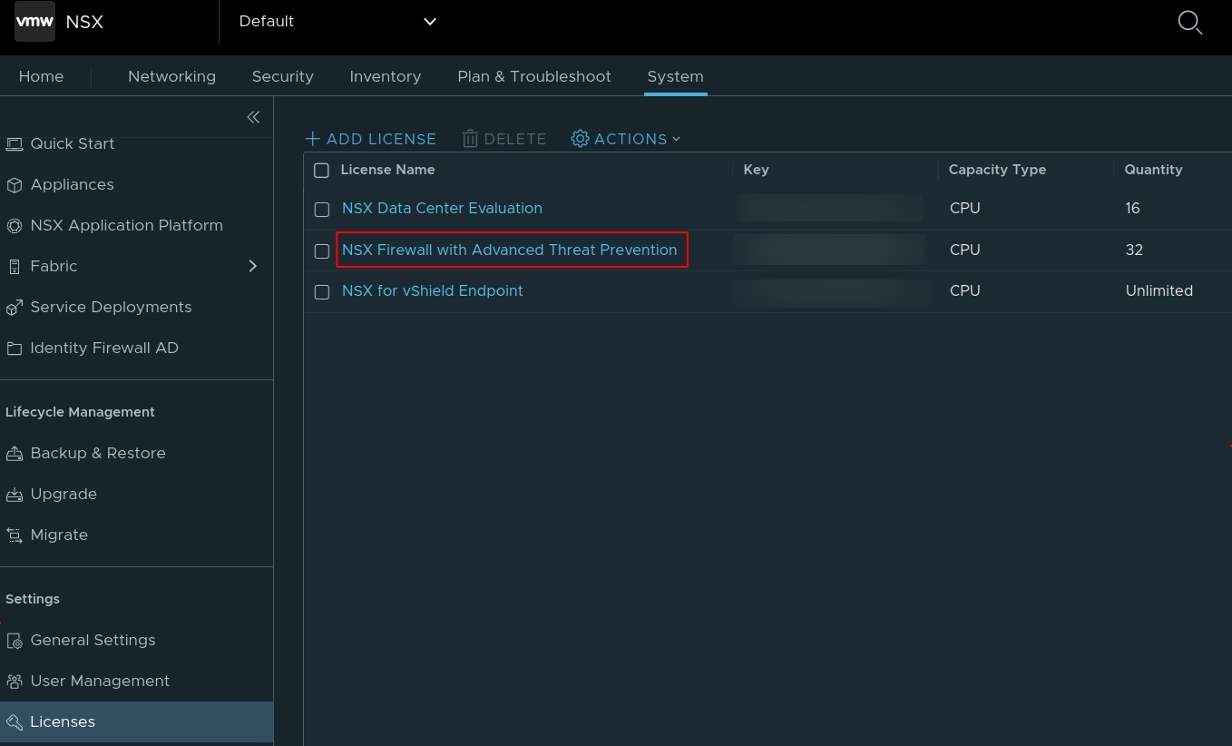This screenshot has height=746, width=1232.
Task: Click the Identity Firewall AD folder icon
Action: tap(15, 348)
